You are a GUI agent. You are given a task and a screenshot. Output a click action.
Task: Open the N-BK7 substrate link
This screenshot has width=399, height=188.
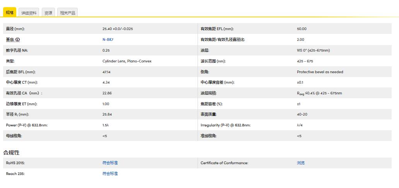(108, 40)
